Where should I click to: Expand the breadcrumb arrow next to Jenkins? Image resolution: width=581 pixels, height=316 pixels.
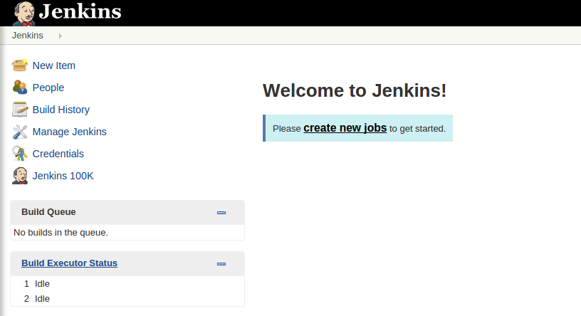coord(60,36)
